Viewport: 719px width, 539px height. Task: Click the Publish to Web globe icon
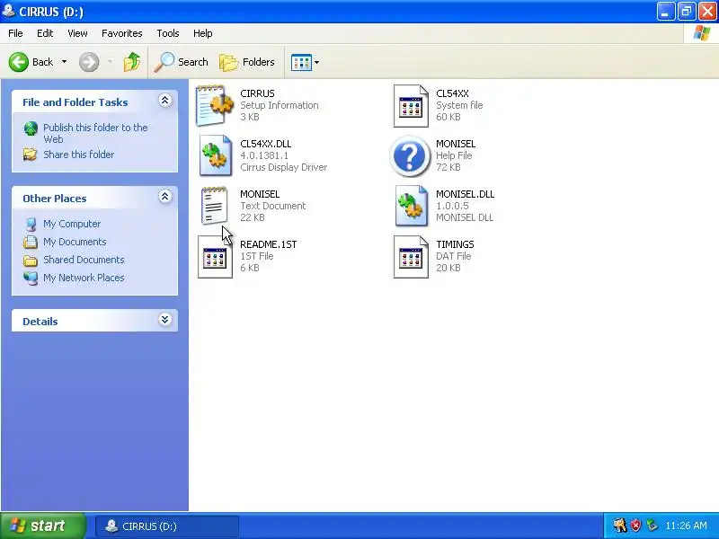tap(31, 128)
